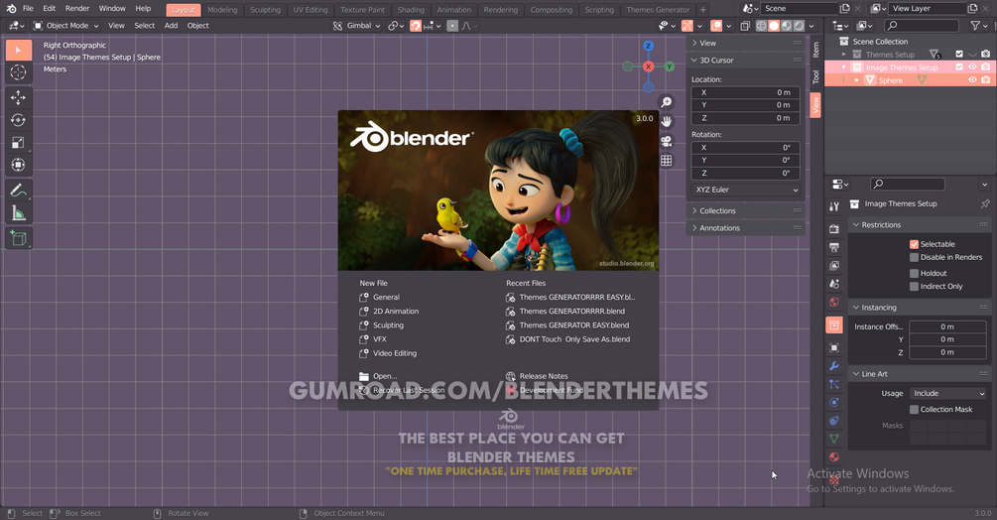The width and height of the screenshot is (997, 520).
Task: Switch to Themes Generator workspace tab
Action: click(x=658, y=10)
